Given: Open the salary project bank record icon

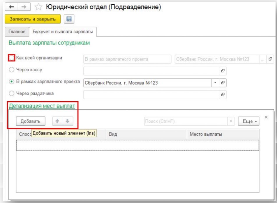Looking at the screenshot, I should coord(223,83).
